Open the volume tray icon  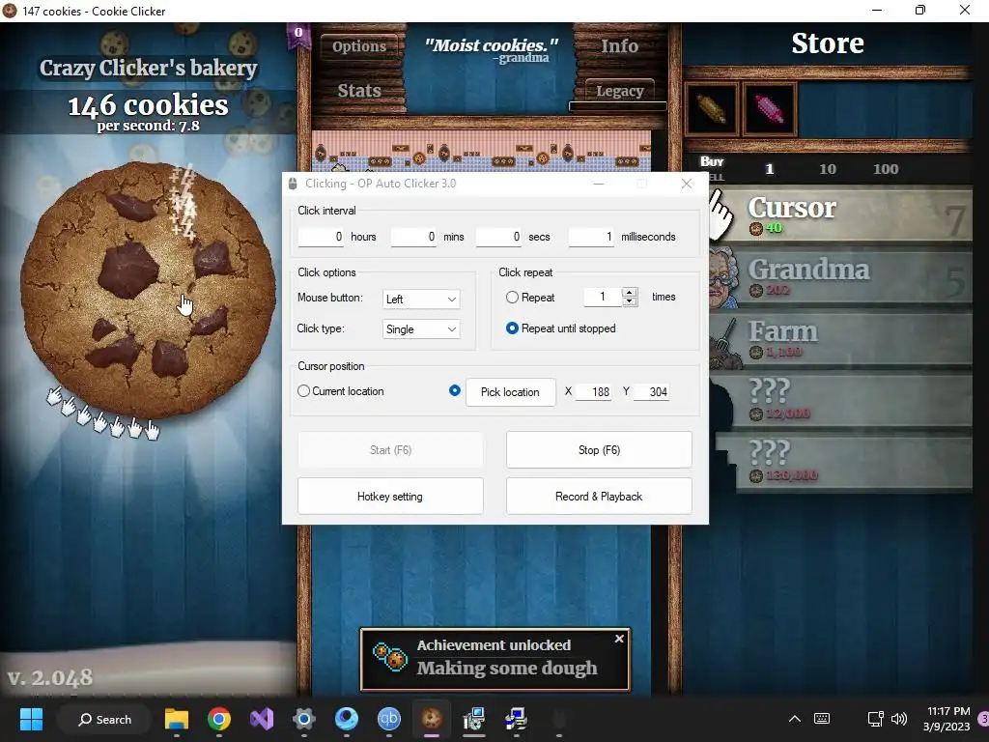point(899,719)
